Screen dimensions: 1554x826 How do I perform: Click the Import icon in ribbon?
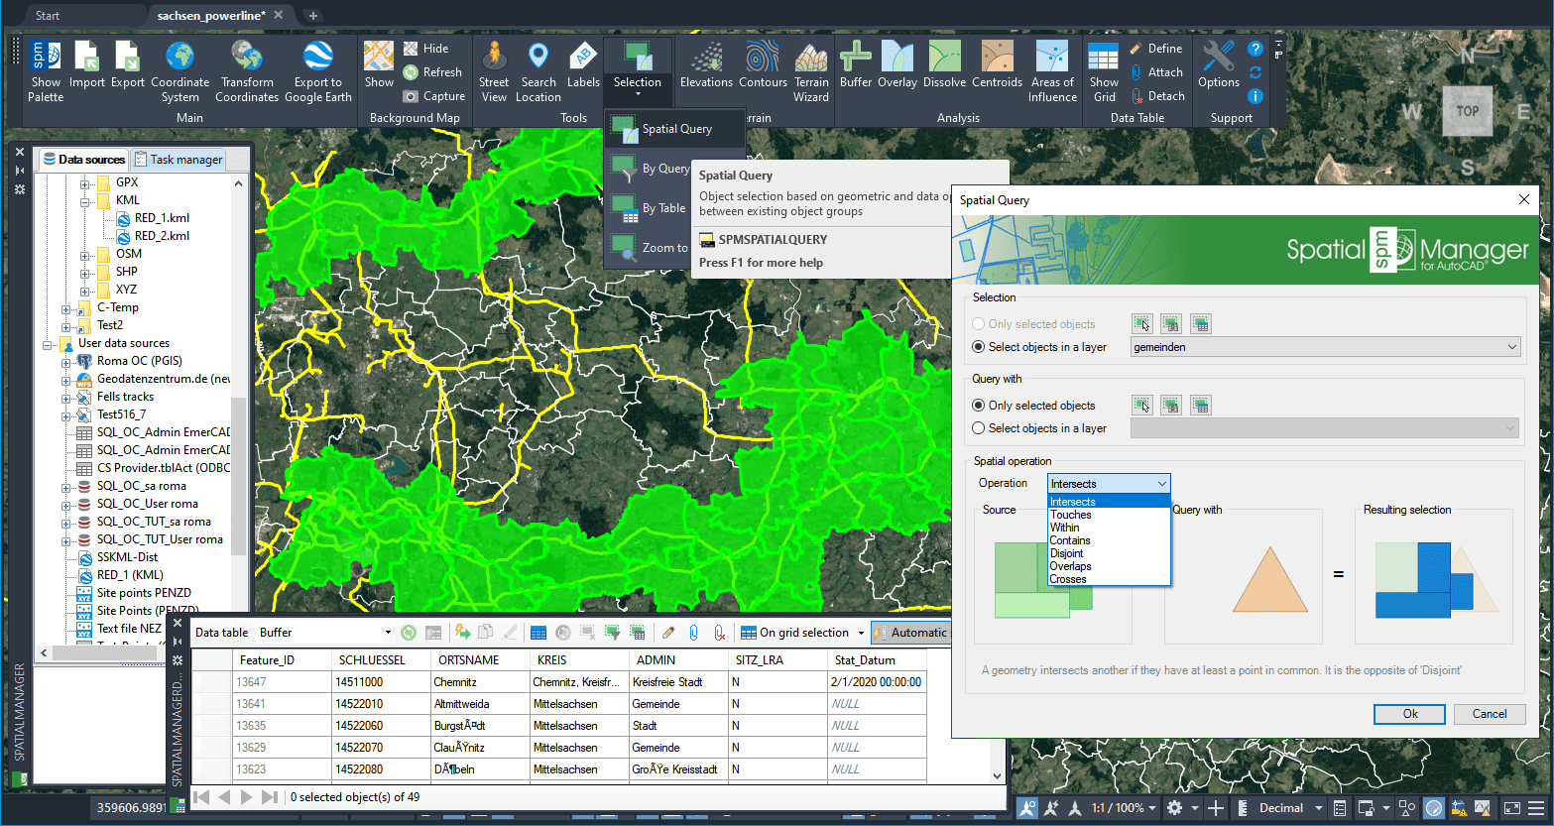click(x=87, y=65)
